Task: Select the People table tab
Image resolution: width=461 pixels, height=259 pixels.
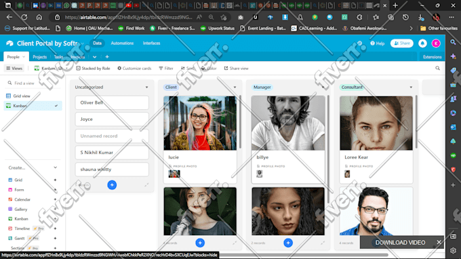Action: tap(16, 57)
